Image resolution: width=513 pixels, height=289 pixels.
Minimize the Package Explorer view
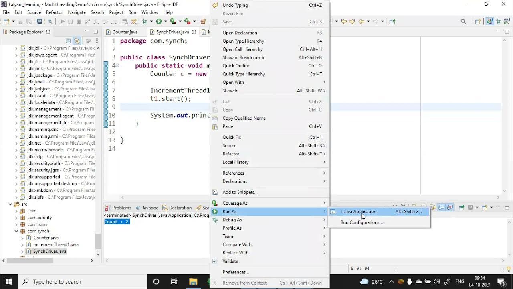coord(87,31)
